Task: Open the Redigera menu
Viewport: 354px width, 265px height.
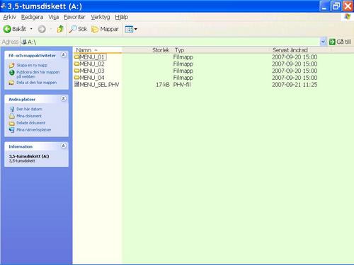Action: coord(32,17)
